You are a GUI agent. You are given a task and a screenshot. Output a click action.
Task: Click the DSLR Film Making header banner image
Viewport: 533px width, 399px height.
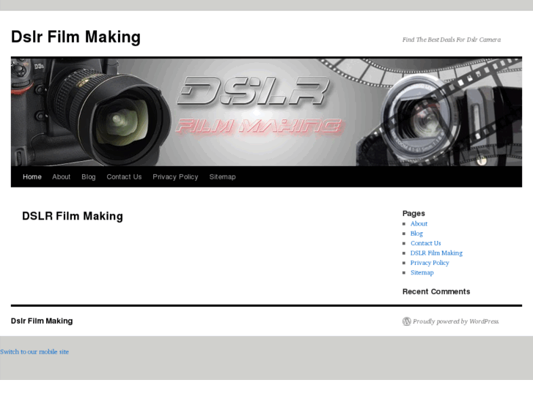[267, 112]
